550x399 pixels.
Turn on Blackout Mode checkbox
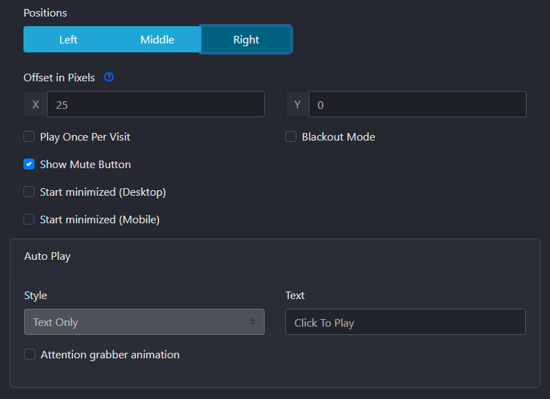pos(291,136)
